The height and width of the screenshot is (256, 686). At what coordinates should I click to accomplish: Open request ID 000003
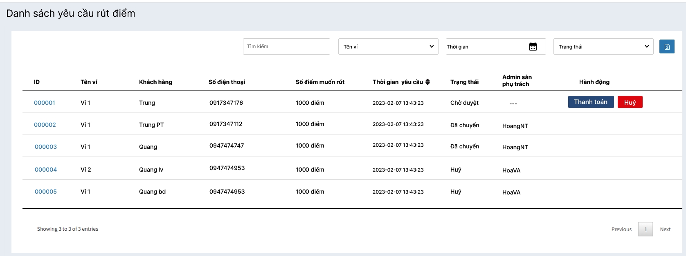pos(45,147)
